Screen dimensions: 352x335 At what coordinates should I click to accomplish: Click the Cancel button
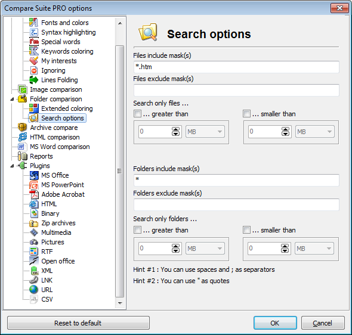pyautogui.click(x=323, y=322)
